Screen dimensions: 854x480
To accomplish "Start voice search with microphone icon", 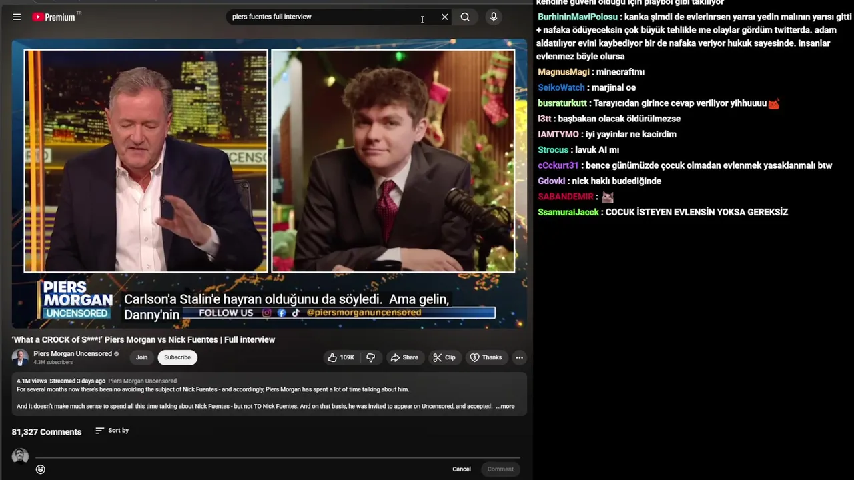I will coord(494,17).
